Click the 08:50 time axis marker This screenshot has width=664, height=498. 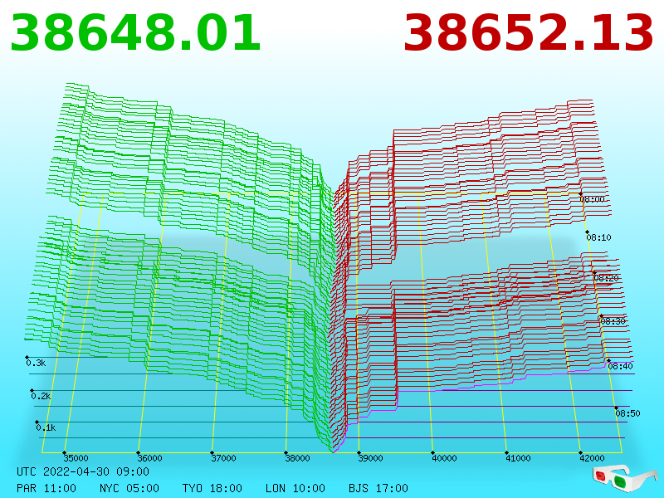pos(627,413)
